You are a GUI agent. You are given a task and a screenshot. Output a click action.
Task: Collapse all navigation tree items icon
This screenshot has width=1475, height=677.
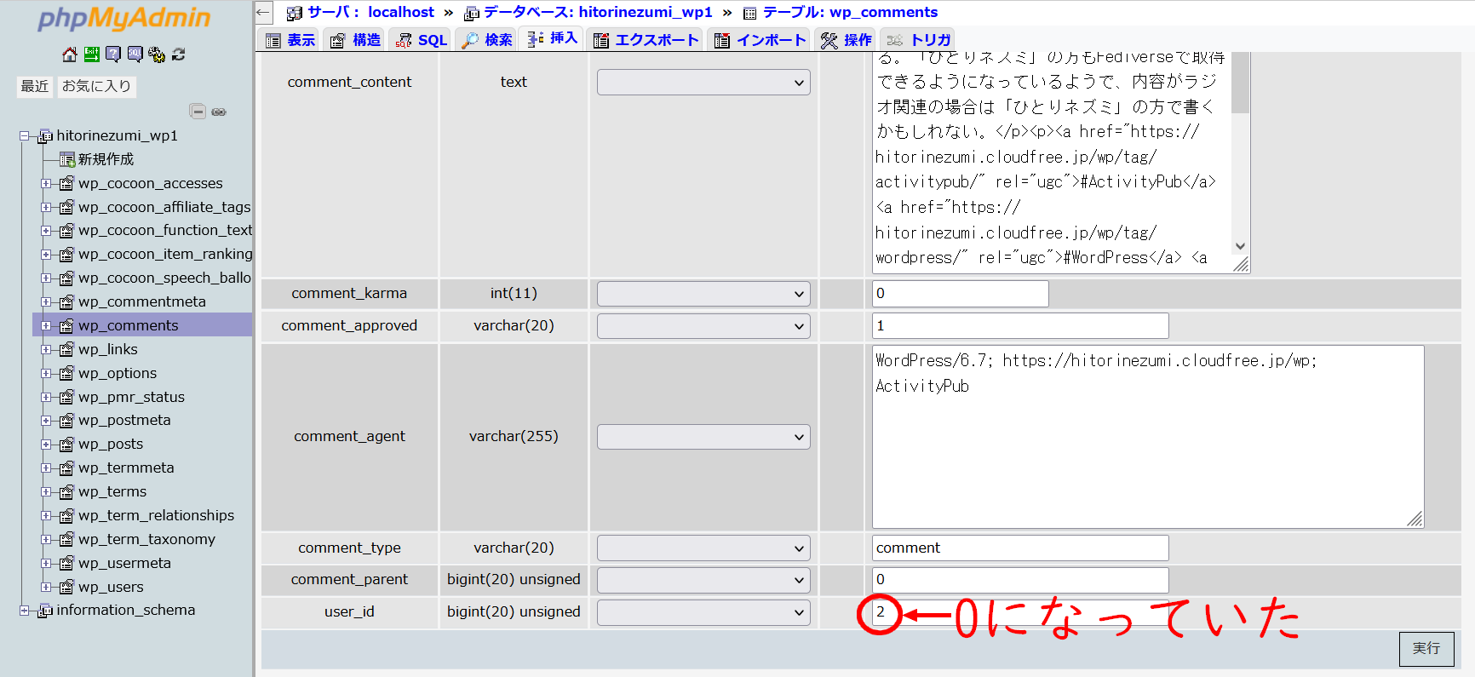click(x=198, y=112)
